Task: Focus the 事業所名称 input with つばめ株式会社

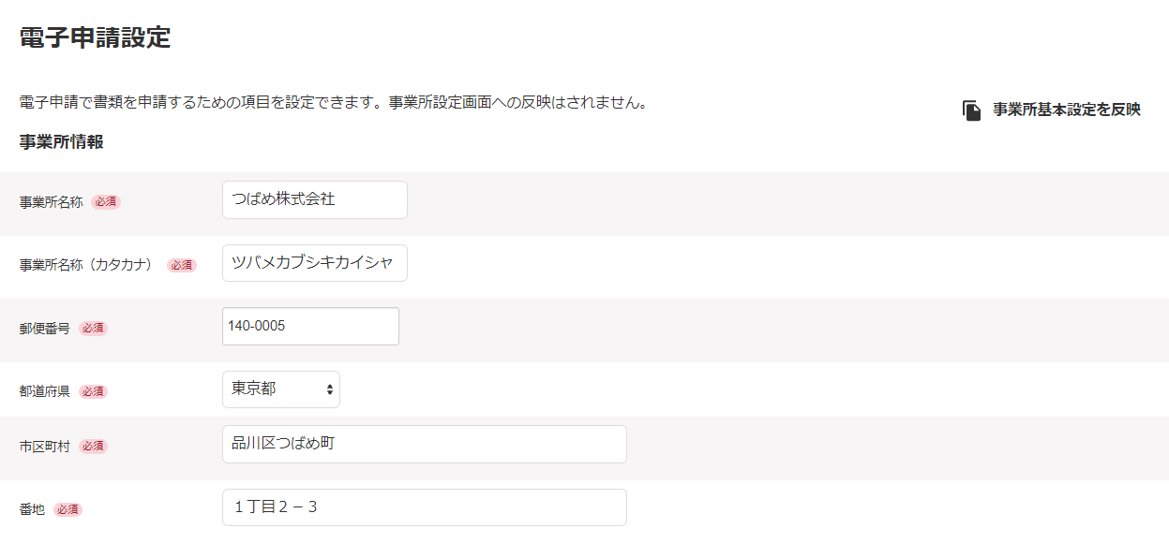Action: pyautogui.click(x=314, y=199)
